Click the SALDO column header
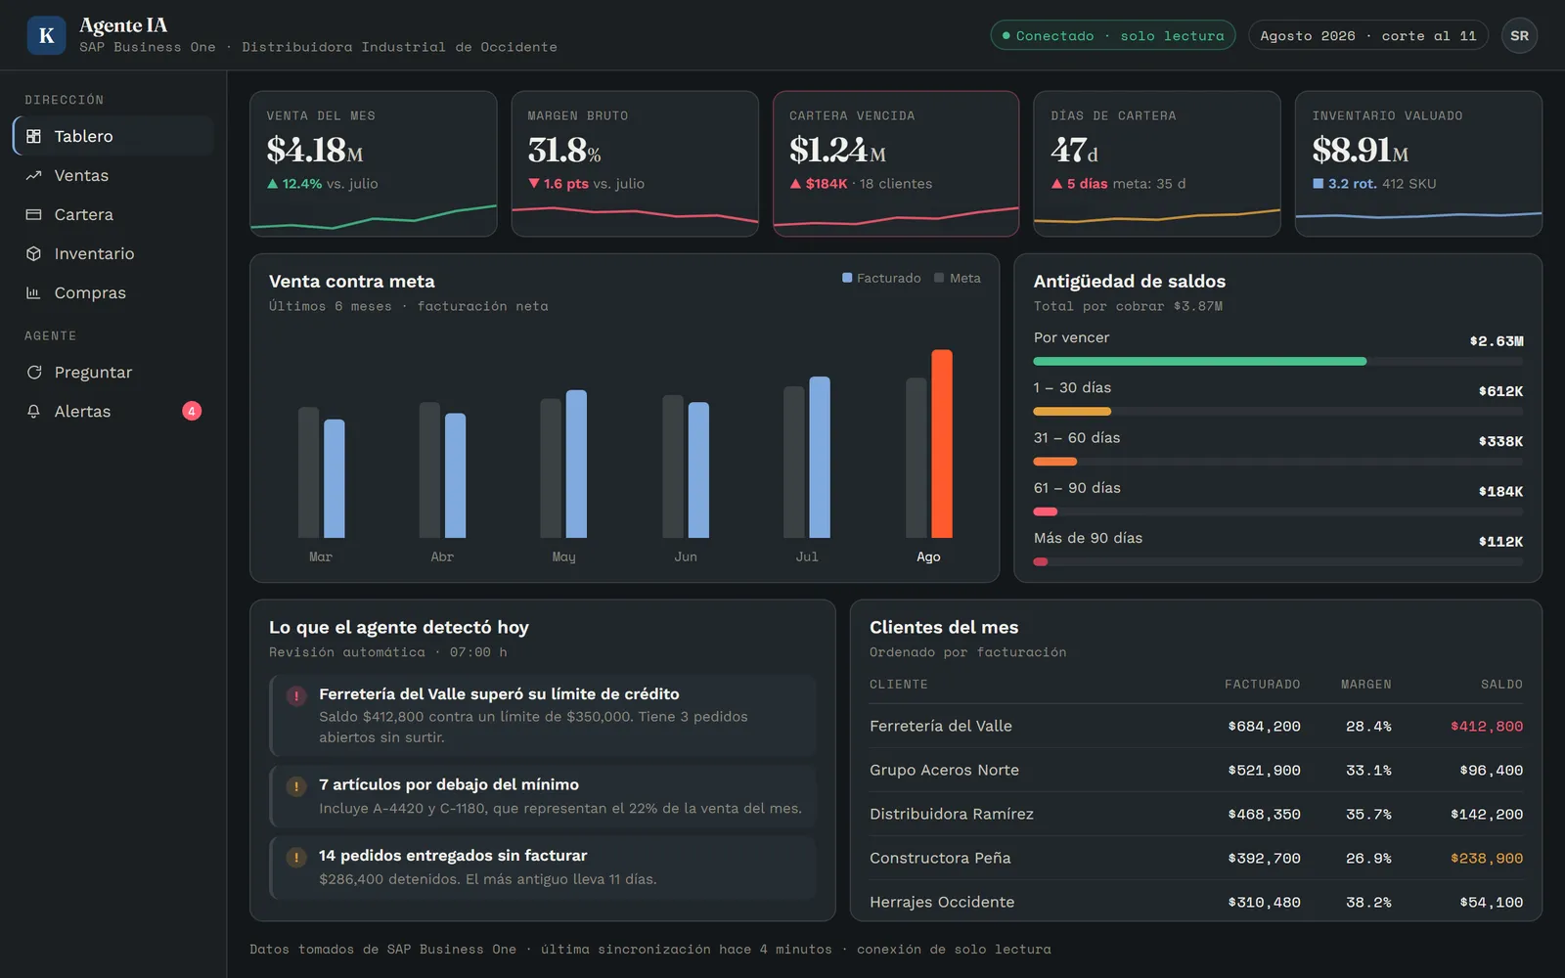The height and width of the screenshot is (978, 1565). [1501, 684]
